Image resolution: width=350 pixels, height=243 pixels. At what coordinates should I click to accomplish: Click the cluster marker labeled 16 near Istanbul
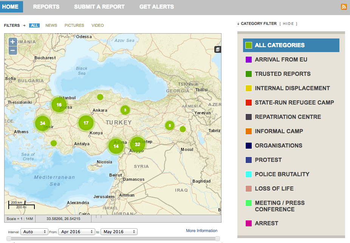59,105
